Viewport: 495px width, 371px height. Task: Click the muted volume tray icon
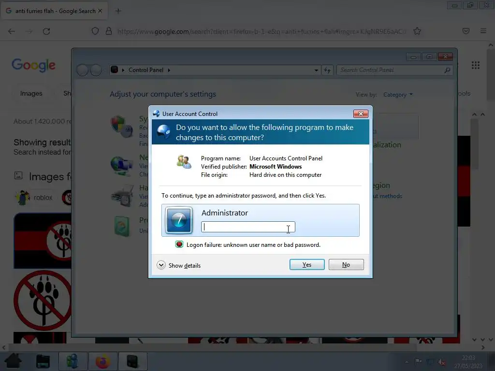point(442,362)
